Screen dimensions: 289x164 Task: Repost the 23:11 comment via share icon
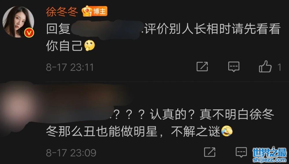pyautogui.click(x=202, y=66)
